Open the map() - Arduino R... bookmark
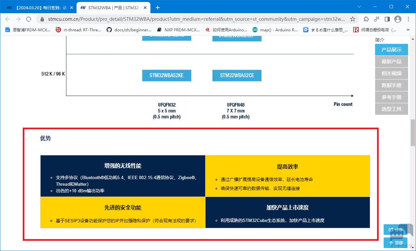 [x=275, y=30]
